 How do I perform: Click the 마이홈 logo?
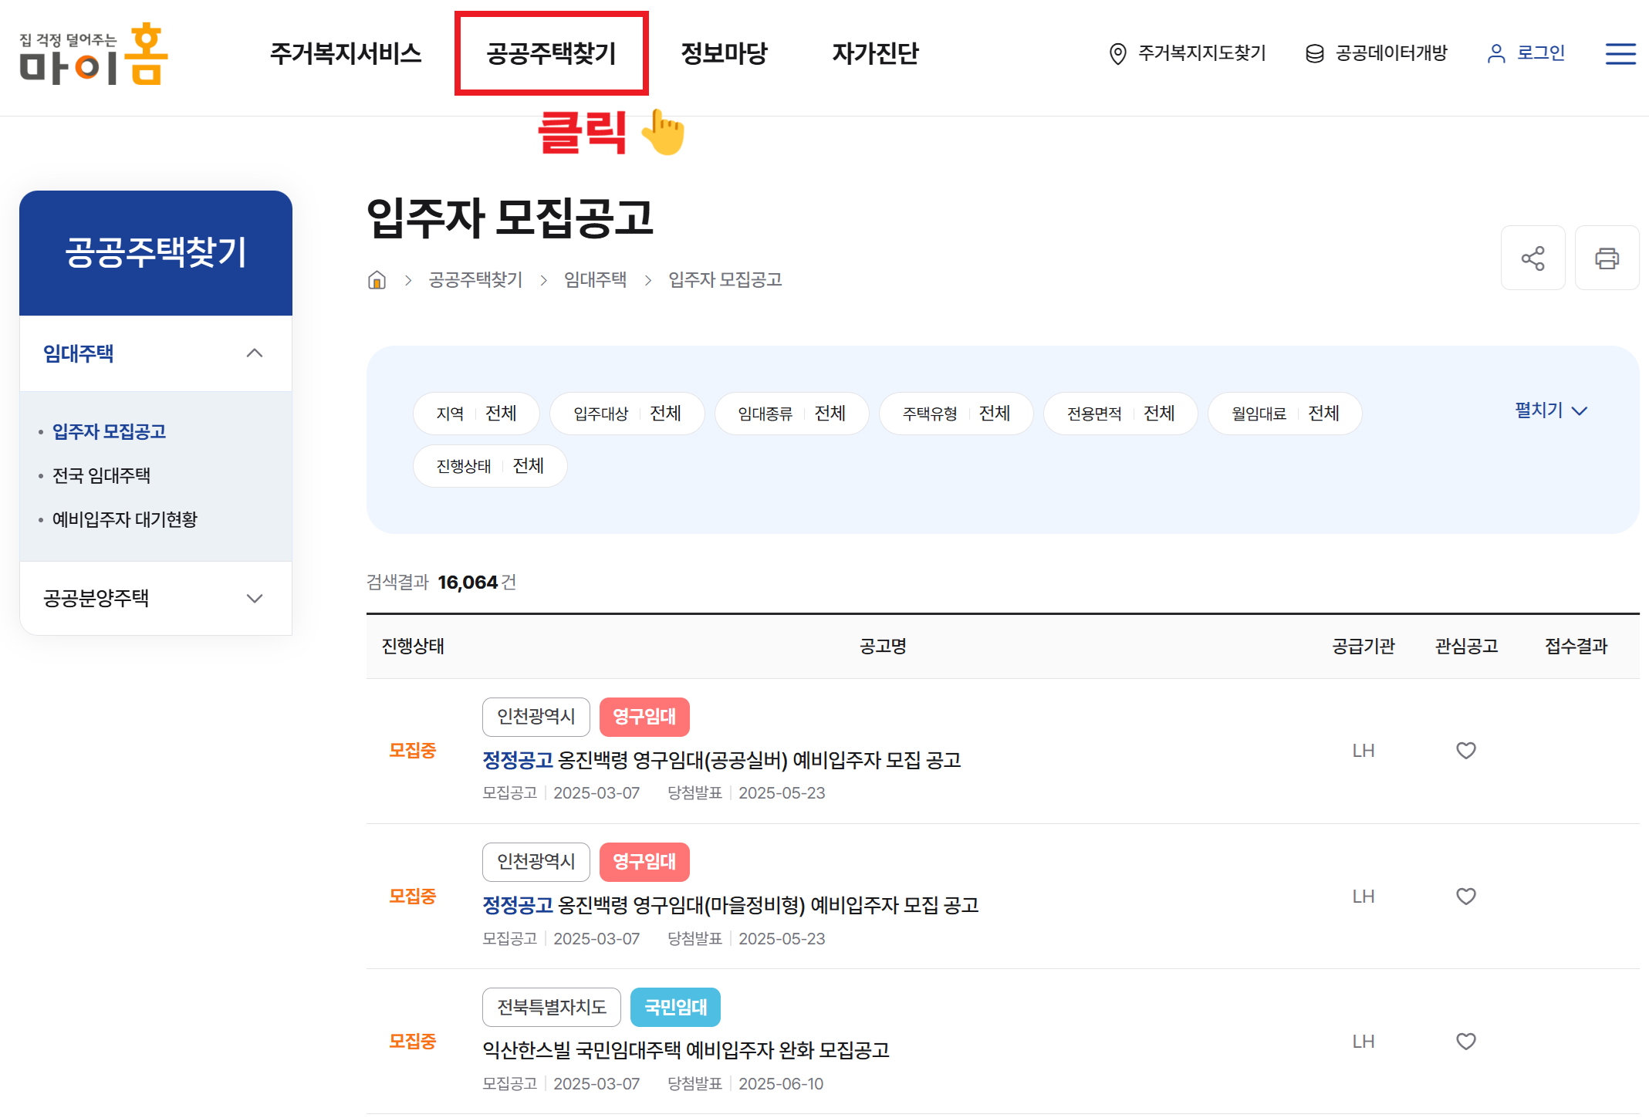click(93, 54)
